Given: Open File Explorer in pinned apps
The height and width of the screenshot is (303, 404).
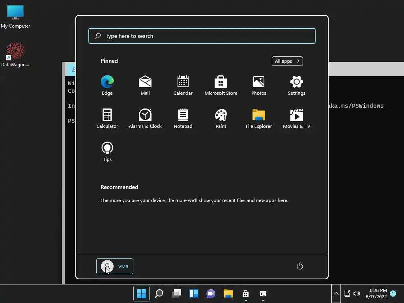Looking at the screenshot, I should (259, 118).
